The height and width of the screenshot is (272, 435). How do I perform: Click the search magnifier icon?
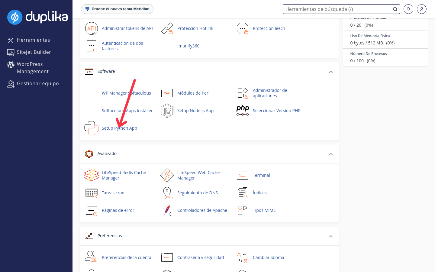395,9
